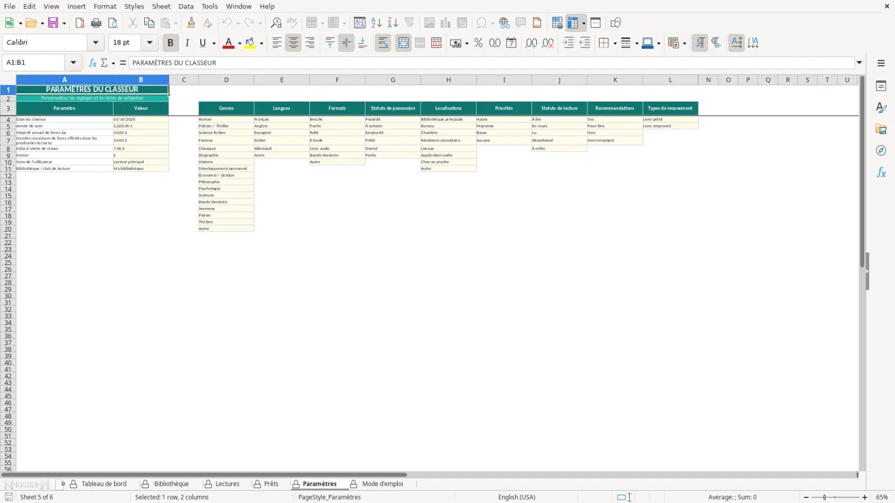This screenshot has height=503, width=895.
Task: Click the Print icon
Action: pyautogui.click(x=96, y=23)
